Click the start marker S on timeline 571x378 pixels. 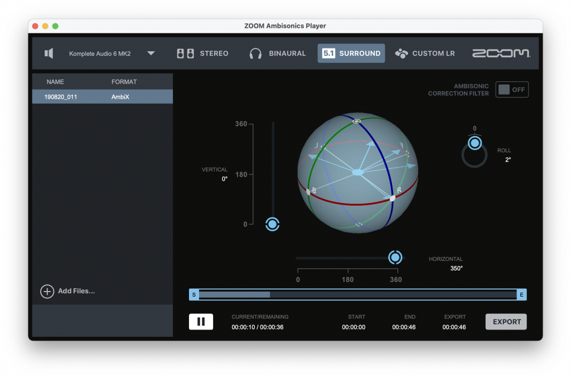(x=194, y=294)
